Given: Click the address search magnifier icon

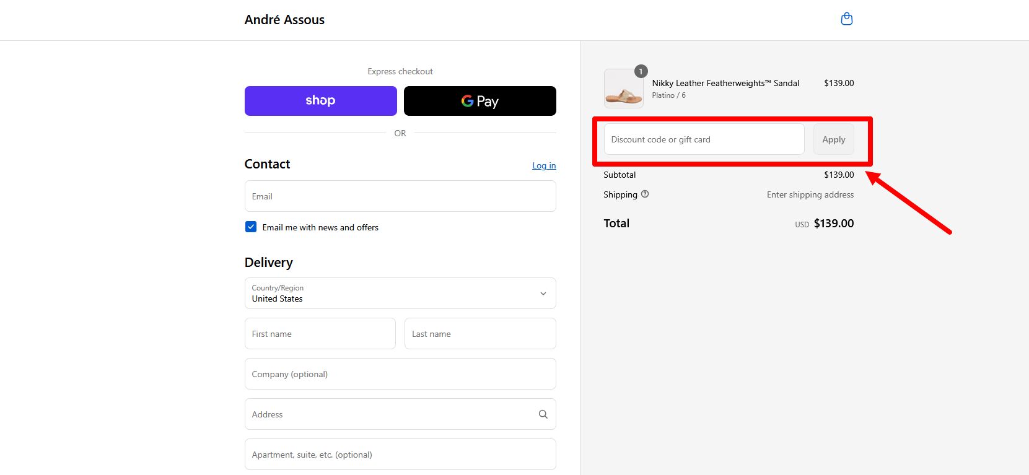Looking at the screenshot, I should [x=543, y=414].
